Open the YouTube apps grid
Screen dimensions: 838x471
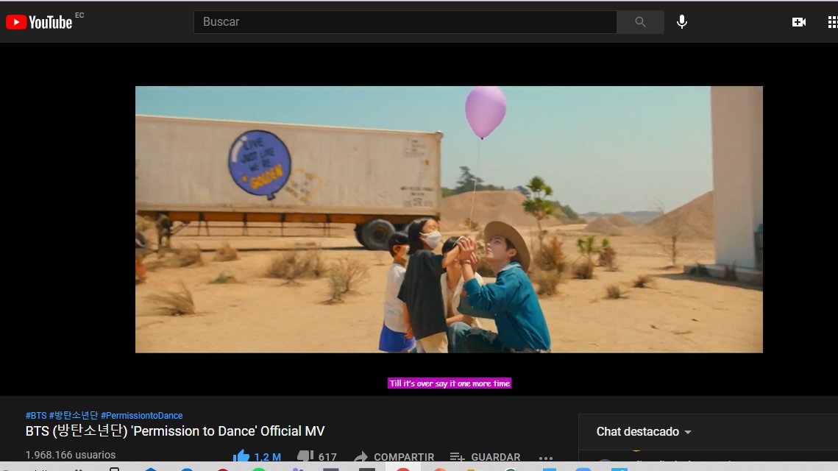(x=833, y=22)
